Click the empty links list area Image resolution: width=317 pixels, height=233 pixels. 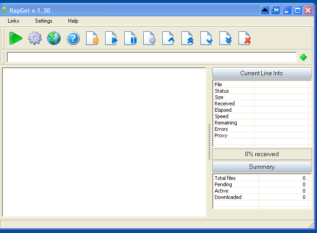(104, 142)
